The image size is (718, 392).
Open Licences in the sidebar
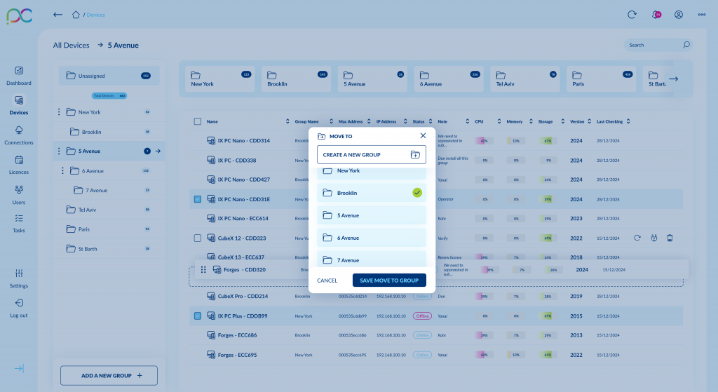[x=19, y=165]
